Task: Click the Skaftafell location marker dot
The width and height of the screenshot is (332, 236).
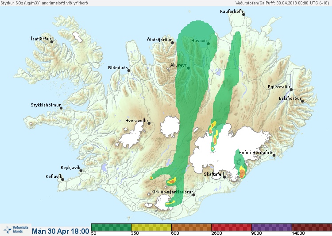Action: point(224,177)
